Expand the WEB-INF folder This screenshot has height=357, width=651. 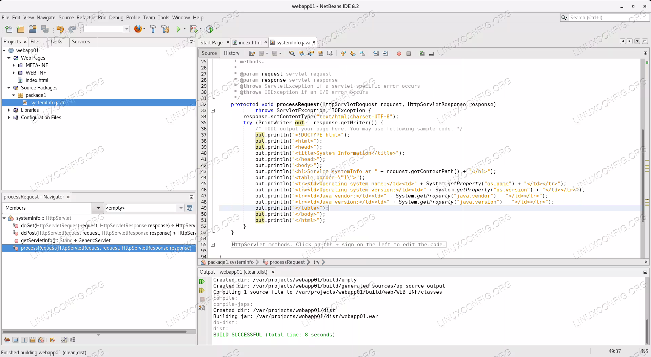pyautogui.click(x=14, y=73)
